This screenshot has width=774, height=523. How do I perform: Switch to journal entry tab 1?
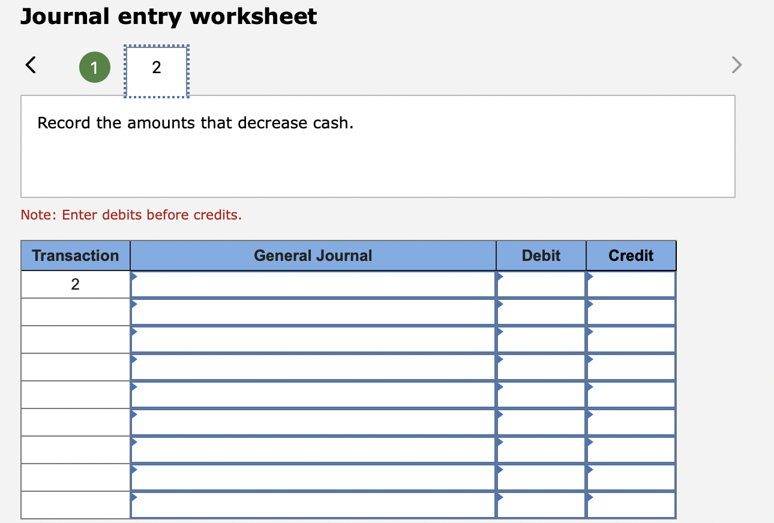95,67
